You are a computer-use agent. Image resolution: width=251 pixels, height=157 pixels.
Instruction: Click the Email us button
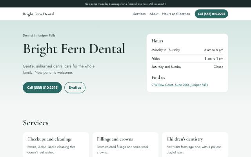[75, 88]
